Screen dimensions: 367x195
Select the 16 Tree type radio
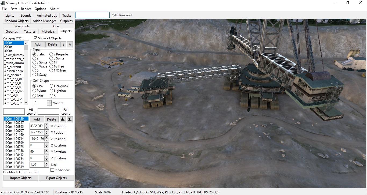51,66
